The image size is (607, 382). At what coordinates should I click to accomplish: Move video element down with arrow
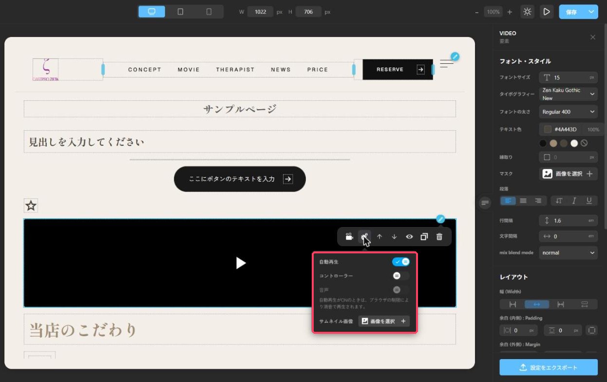[394, 237]
